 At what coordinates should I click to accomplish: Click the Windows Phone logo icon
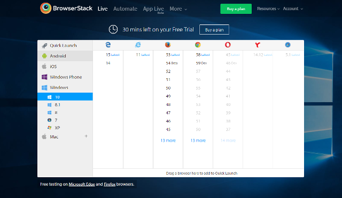point(44,77)
